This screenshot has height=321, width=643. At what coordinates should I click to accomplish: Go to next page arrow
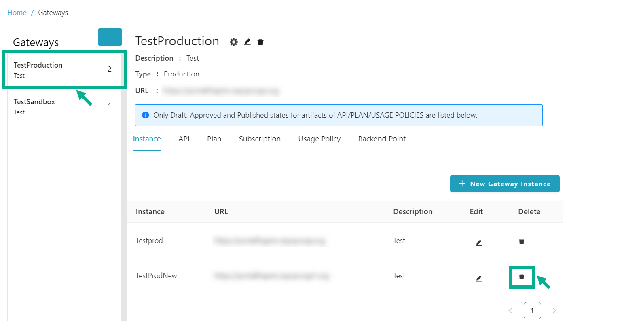click(x=554, y=310)
